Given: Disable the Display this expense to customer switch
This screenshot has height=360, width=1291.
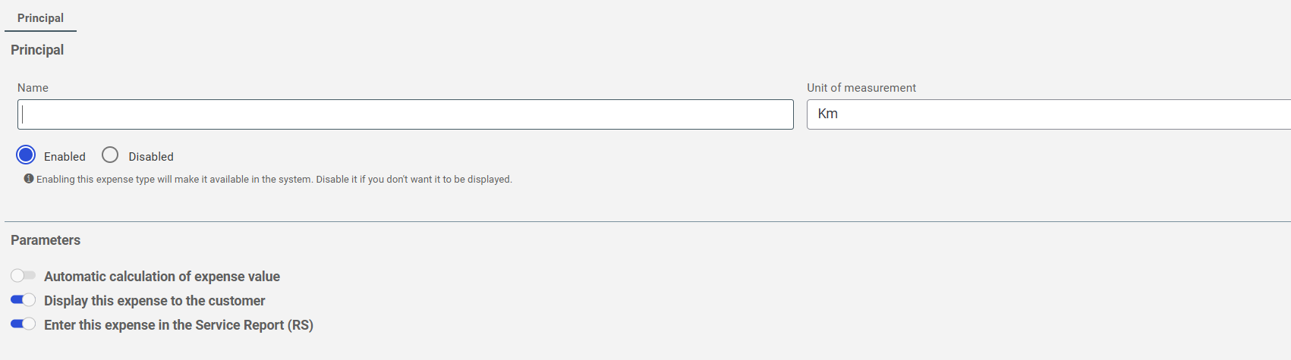Looking at the screenshot, I should tap(23, 300).
